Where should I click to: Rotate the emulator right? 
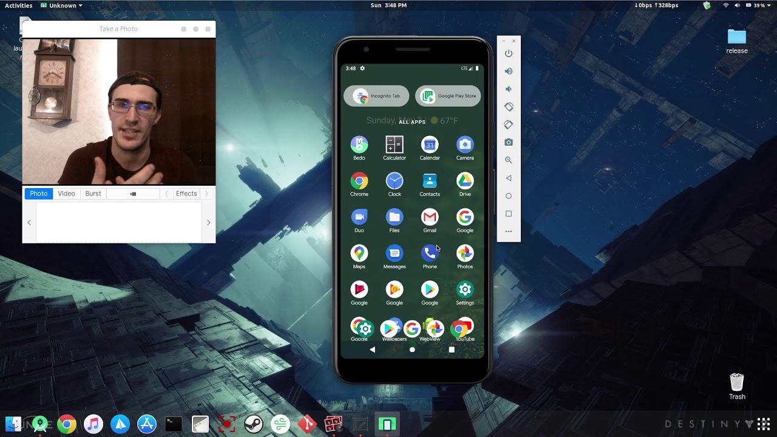[509, 124]
